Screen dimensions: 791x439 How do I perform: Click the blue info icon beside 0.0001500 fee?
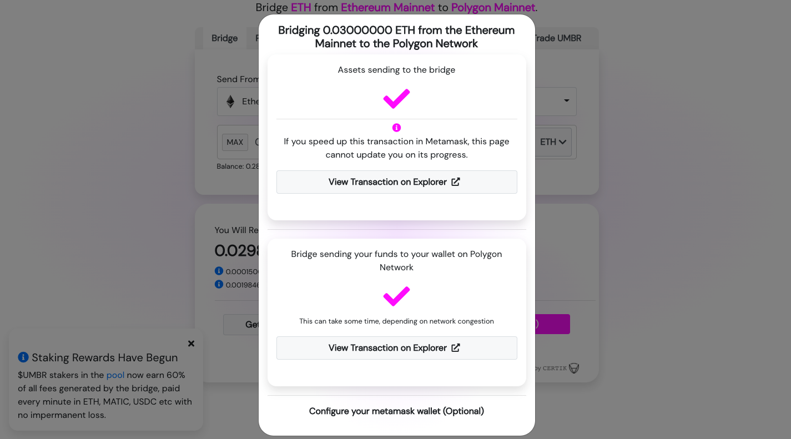[x=219, y=271]
